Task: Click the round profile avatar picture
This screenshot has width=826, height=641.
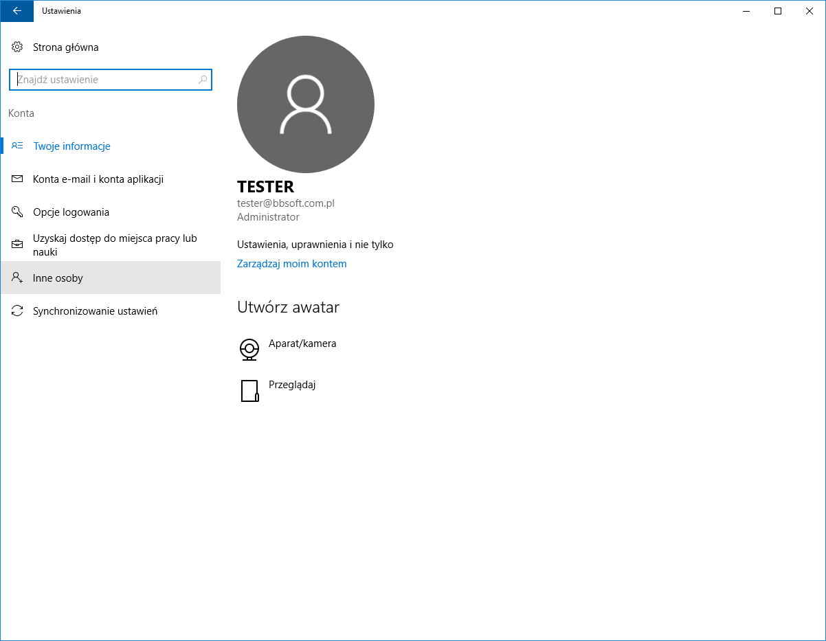Action: pyautogui.click(x=306, y=104)
